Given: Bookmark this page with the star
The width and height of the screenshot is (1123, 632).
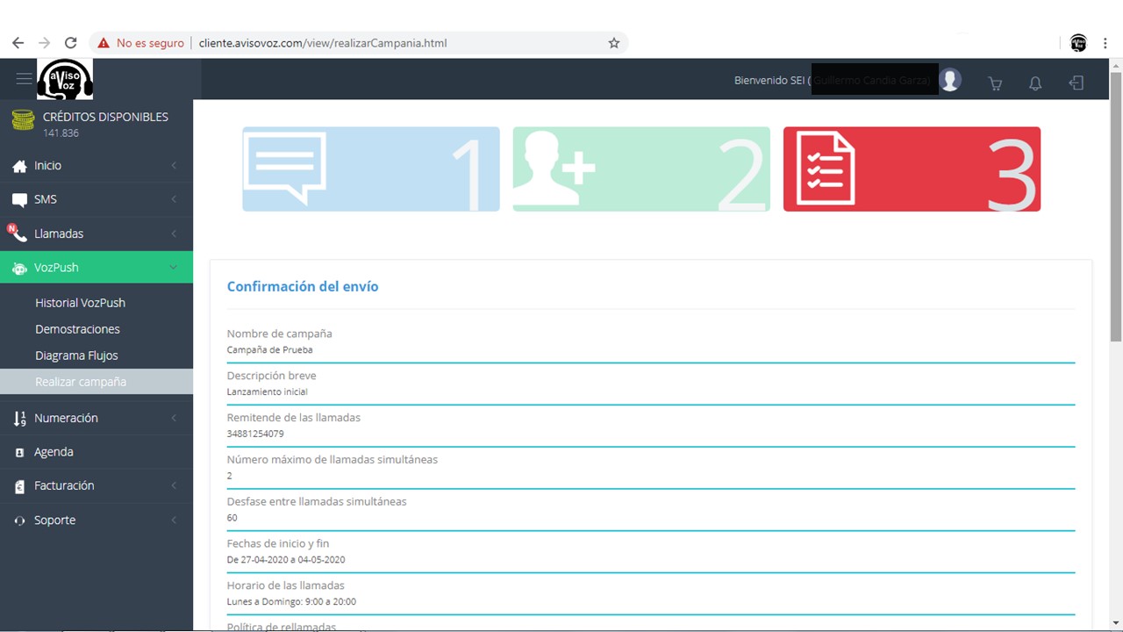Looking at the screenshot, I should point(614,43).
